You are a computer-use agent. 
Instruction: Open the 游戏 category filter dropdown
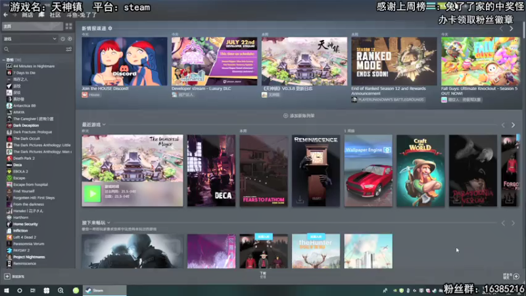pyautogui.click(x=30, y=39)
